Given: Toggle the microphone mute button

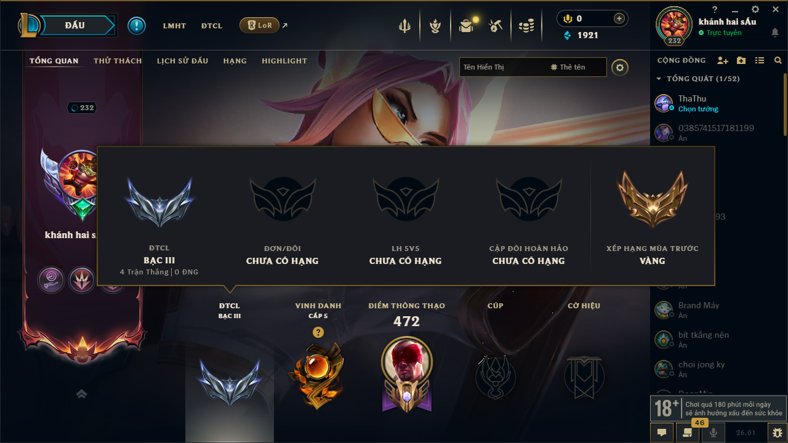Looking at the screenshot, I should (x=714, y=433).
